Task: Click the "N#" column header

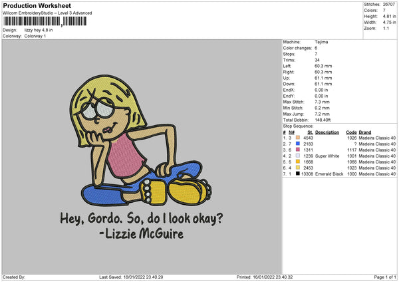Action: coord(291,132)
